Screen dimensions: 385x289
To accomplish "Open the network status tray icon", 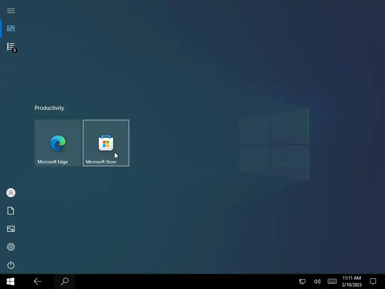I will [302, 281].
